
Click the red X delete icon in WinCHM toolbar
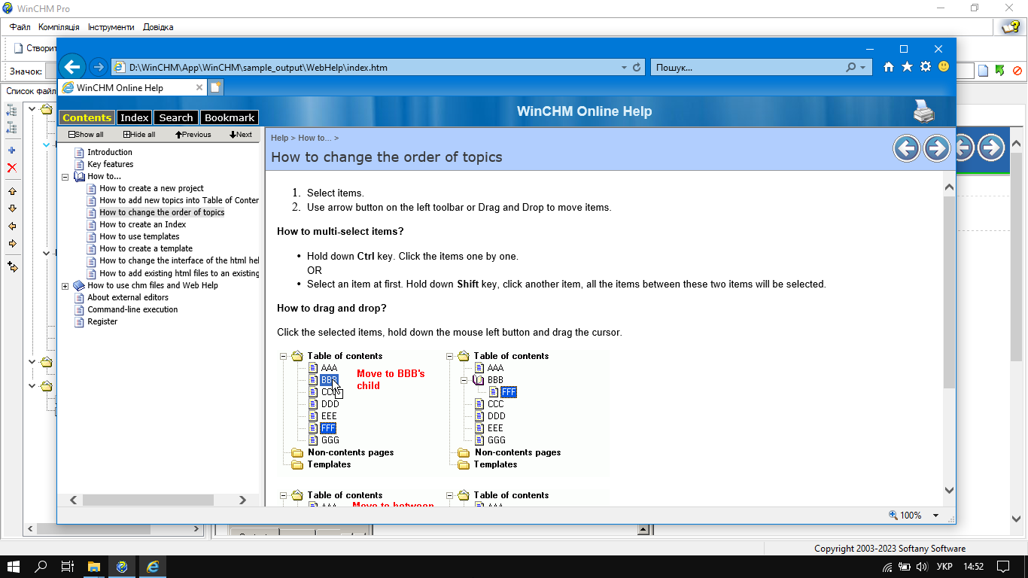11,168
